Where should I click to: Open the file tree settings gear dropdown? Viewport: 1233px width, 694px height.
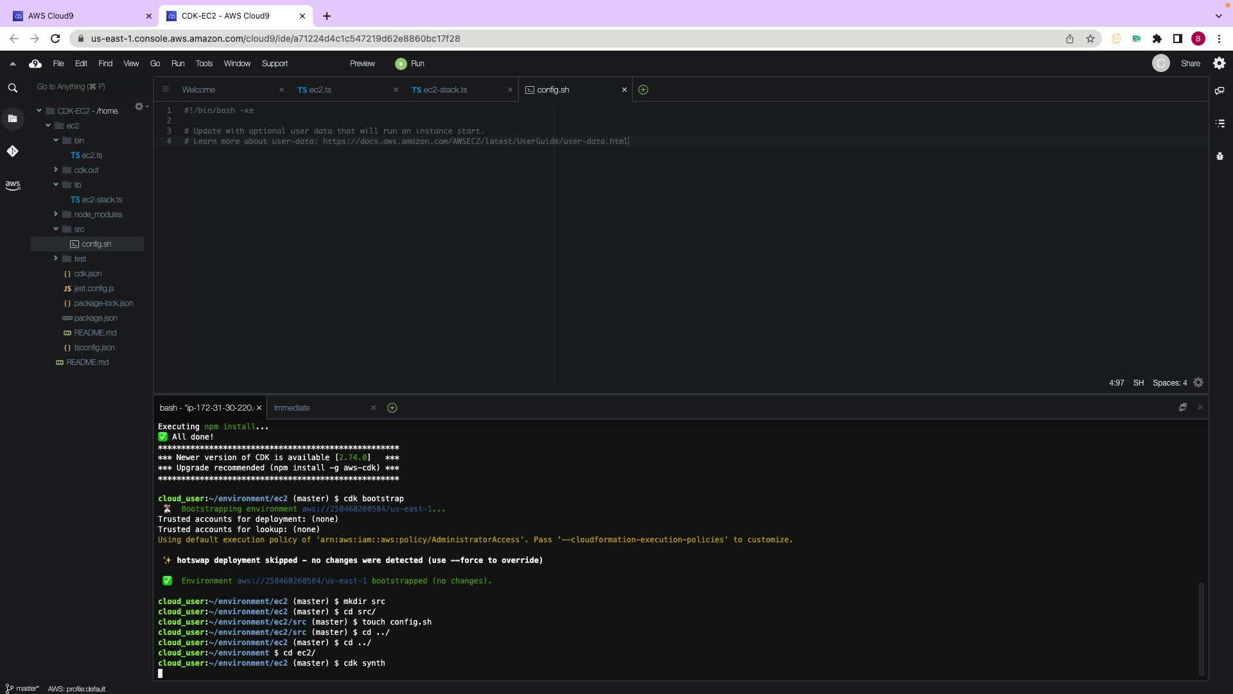[140, 107]
